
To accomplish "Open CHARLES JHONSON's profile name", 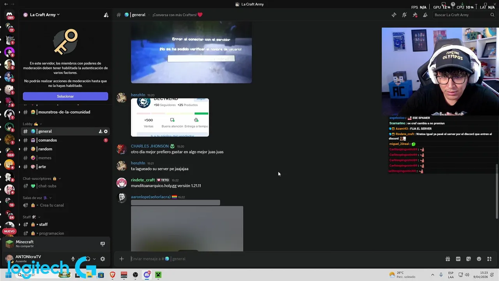I will coord(150,146).
